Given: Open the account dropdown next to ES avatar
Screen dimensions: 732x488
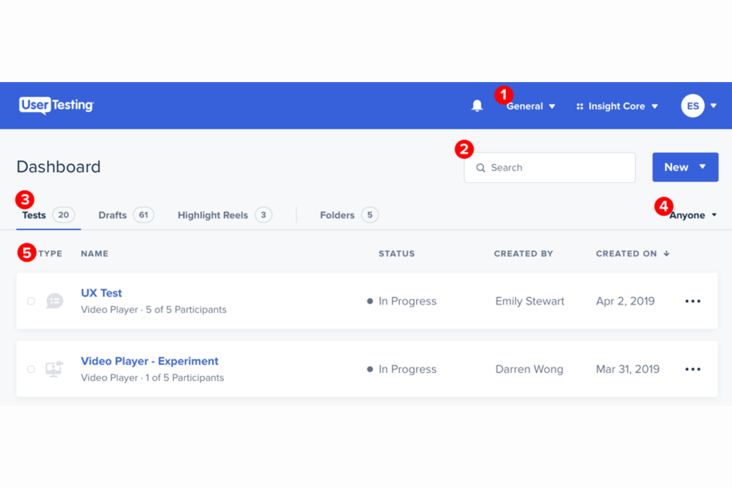Looking at the screenshot, I should [713, 105].
